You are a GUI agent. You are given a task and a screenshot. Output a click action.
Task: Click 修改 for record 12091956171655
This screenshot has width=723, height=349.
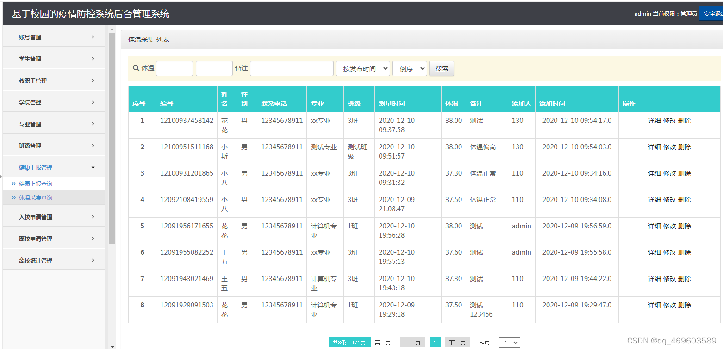[669, 226]
